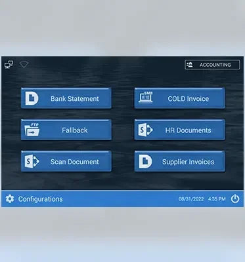Open the ACCOUNTING user group selector
Viewport: 245px width, 262px height.
(x=212, y=65)
